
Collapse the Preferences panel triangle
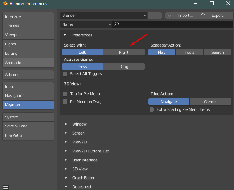tap(65, 35)
